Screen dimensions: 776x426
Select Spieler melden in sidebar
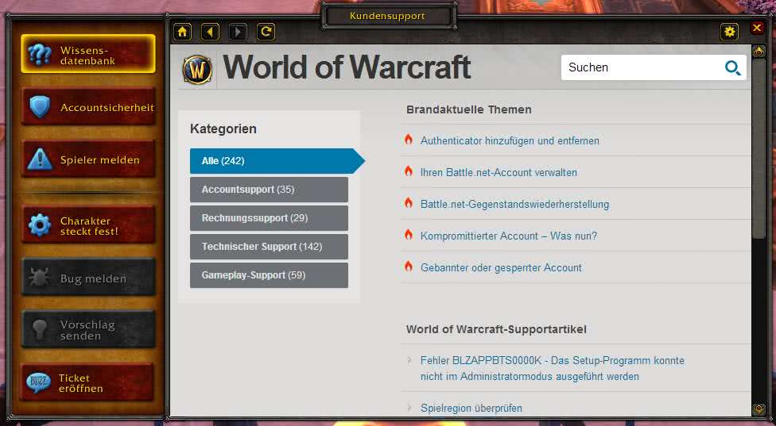click(88, 159)
